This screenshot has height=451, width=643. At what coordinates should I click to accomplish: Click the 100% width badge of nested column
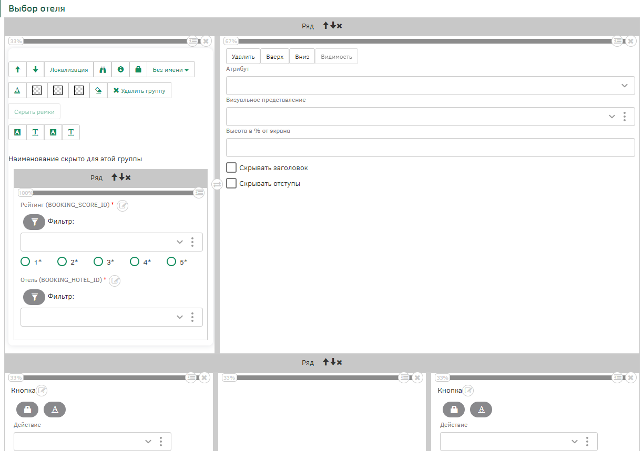(26, 193)
